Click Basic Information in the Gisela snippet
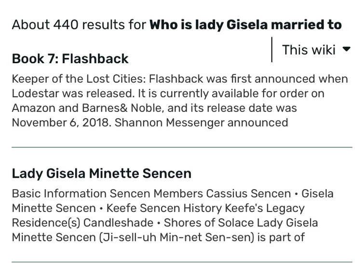 59,194
